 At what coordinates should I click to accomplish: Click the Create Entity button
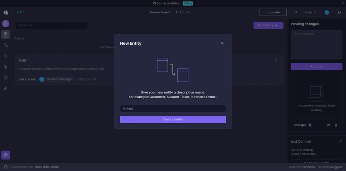[x=173, y=119]
